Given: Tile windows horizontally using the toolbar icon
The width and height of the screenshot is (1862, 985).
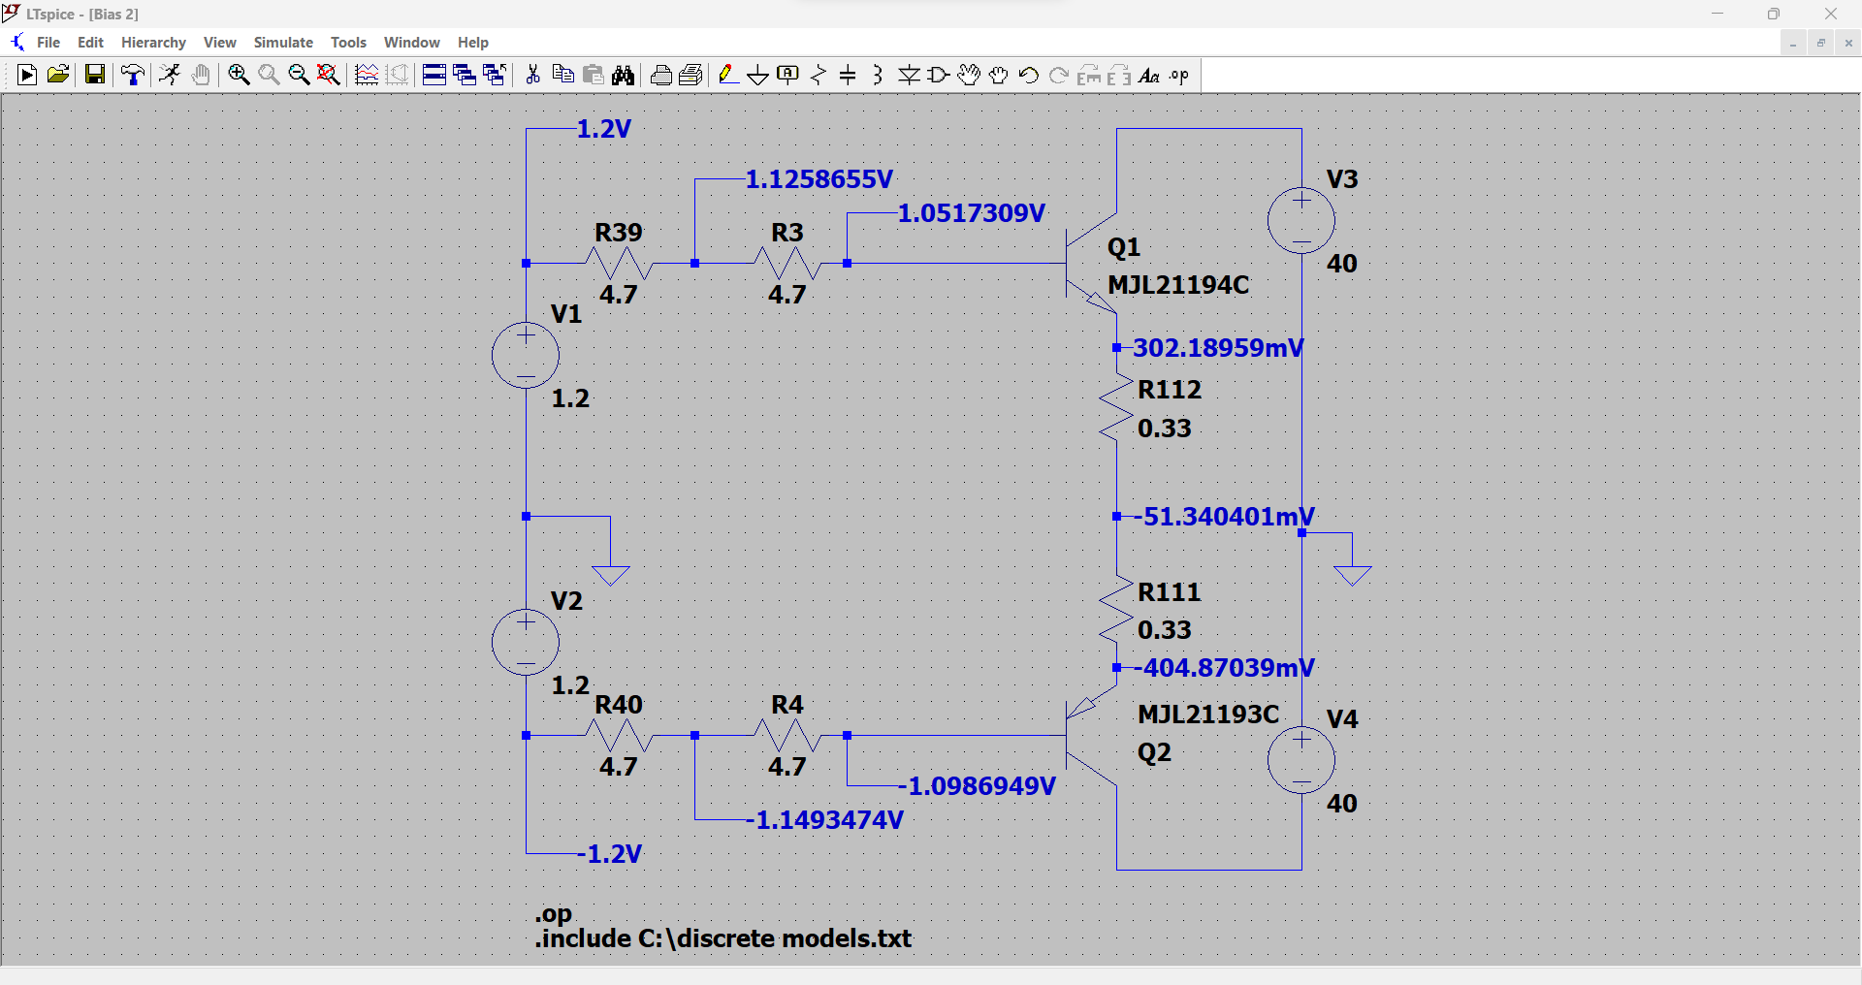Looking at the screenshot, I should (x=434, y=75).
